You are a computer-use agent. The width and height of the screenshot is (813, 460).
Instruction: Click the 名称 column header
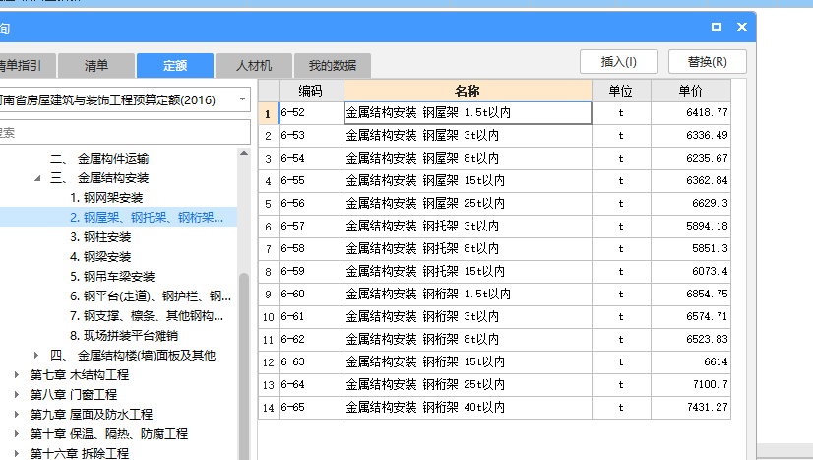coord(468,91)
